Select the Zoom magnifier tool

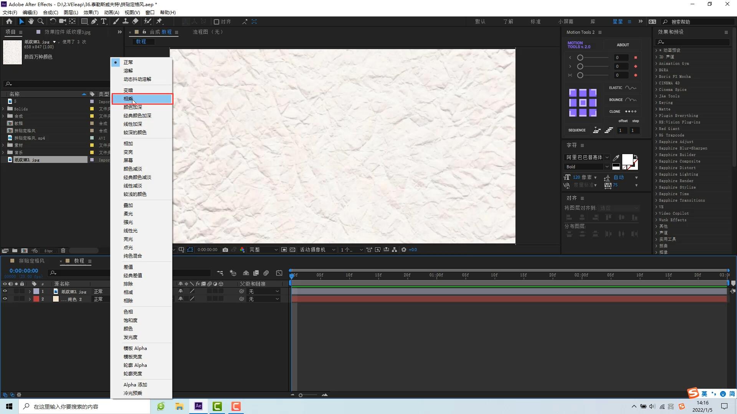pyautogui.click(x=41, y=21)
